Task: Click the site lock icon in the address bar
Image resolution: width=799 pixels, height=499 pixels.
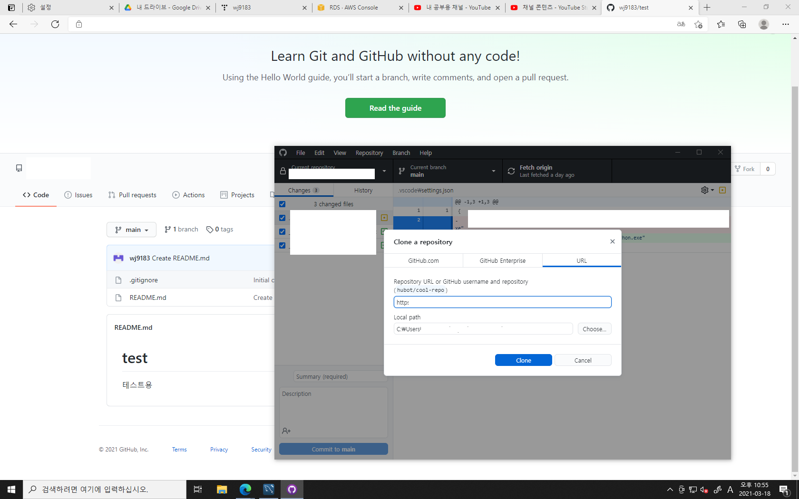Action: click(79, 24)
